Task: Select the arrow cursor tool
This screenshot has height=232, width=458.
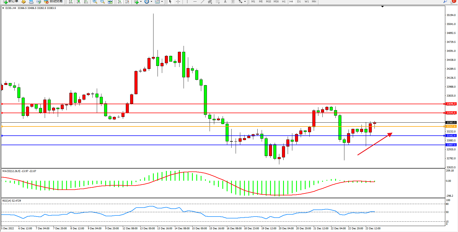Action: point(170,2)
